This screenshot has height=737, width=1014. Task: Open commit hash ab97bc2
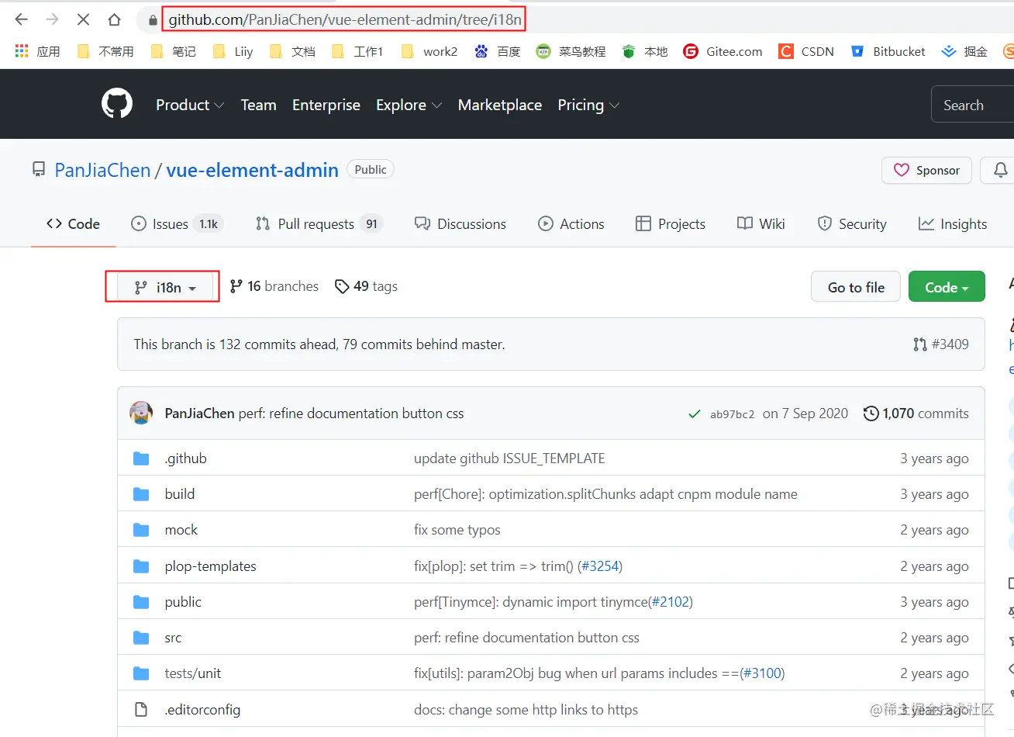tap(732, 414)
